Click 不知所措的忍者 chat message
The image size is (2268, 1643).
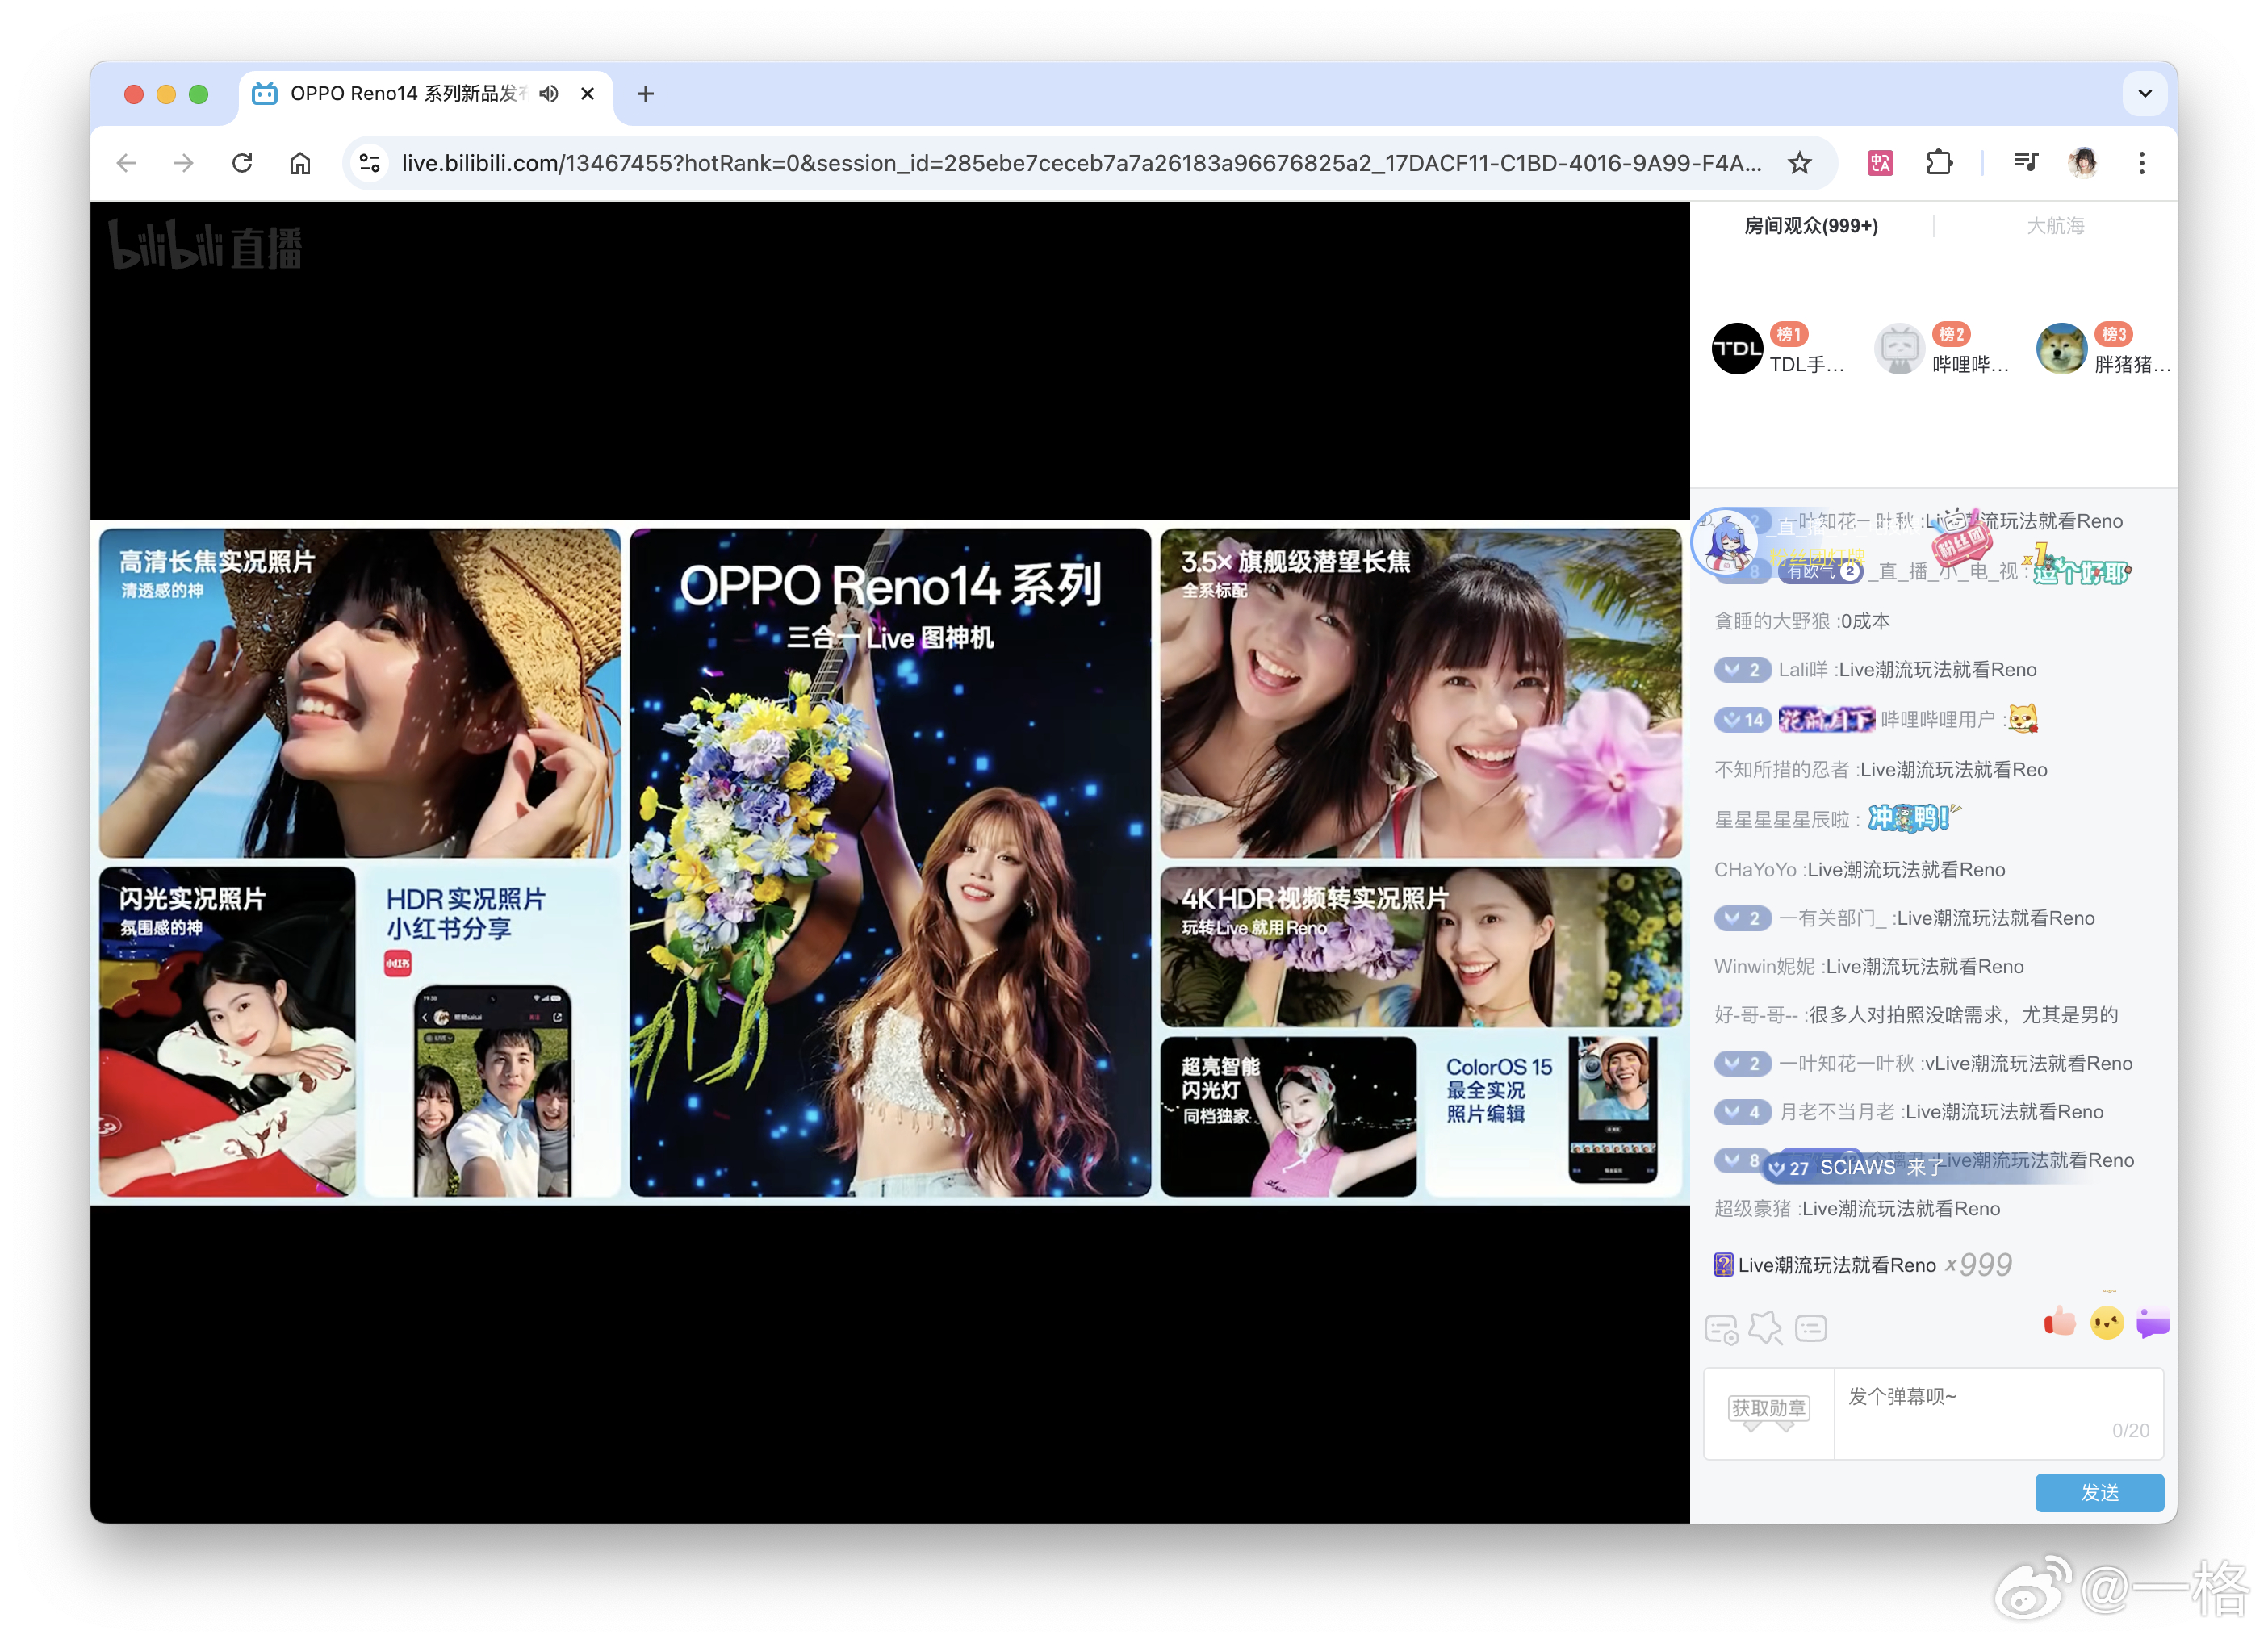pyautogui.click(x=1881, y=770)
